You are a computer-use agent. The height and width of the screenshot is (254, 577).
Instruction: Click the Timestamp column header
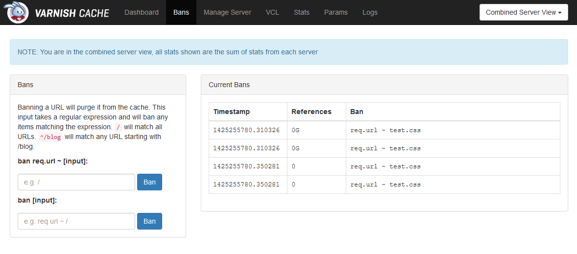click(231, 112)
